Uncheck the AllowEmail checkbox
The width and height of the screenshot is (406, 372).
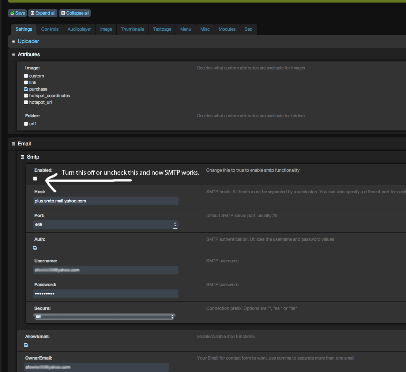26,345
